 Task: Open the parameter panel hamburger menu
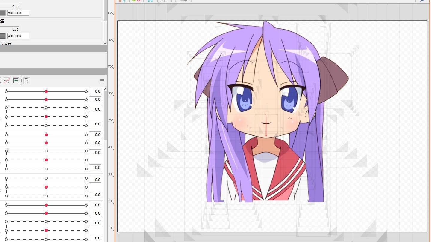(x=102, y=81)
